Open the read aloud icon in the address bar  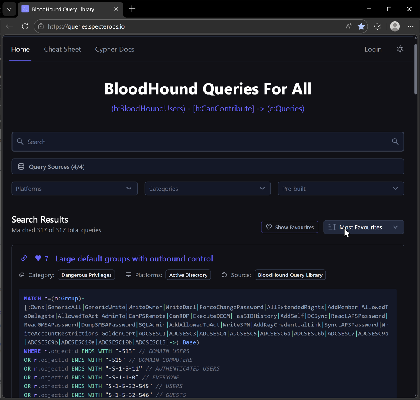point(349,26)
